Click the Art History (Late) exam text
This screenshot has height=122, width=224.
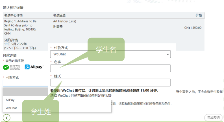tap(64, 21)
